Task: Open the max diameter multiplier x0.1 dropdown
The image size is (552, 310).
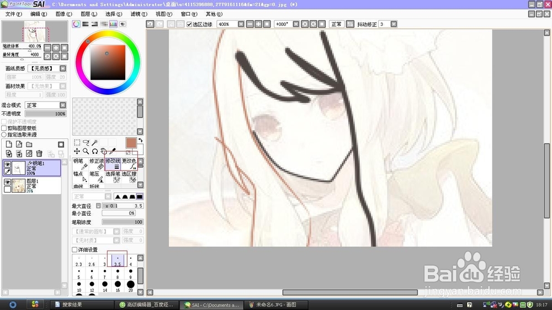Action: (x=98, y=206)
